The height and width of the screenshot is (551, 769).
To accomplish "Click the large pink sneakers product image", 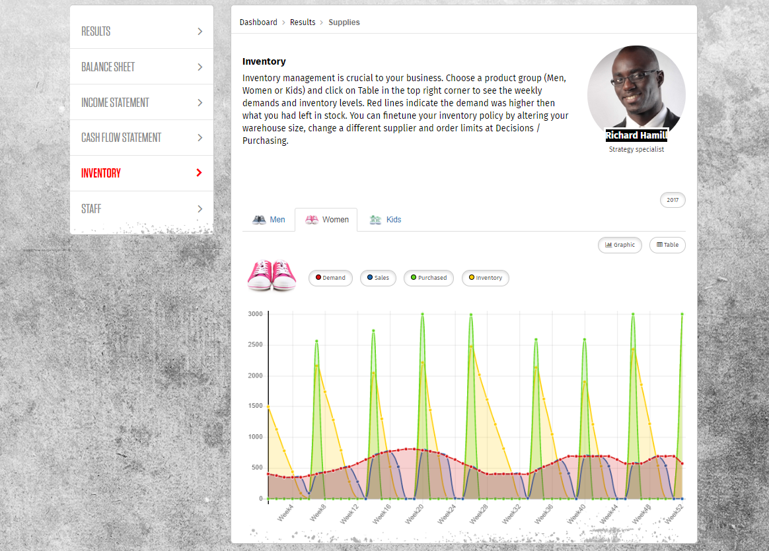I will [272, 275].
